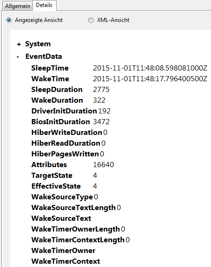Switch to the Allgemein tab
The width and height of the screenshot is (211, 267).
pos(18,6)
